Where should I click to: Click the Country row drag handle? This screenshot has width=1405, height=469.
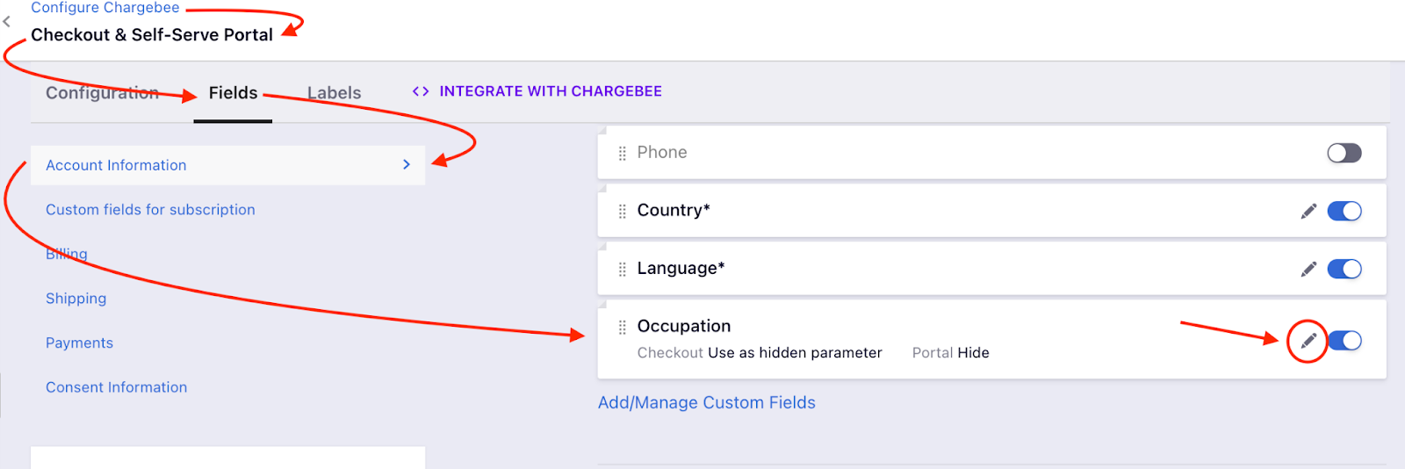click(622, 211)
